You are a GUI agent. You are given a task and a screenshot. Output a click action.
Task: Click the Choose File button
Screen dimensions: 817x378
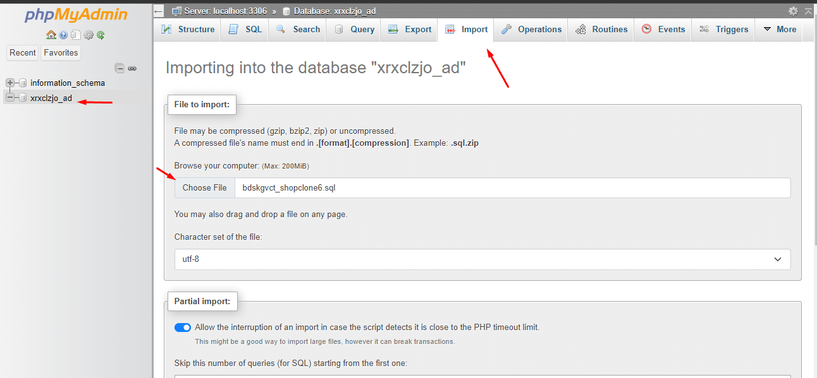[x=204, y=187]
